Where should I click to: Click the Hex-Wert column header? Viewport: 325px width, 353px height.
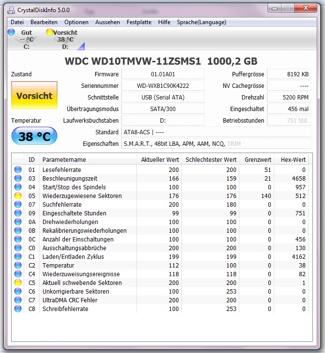pos(291,160)
